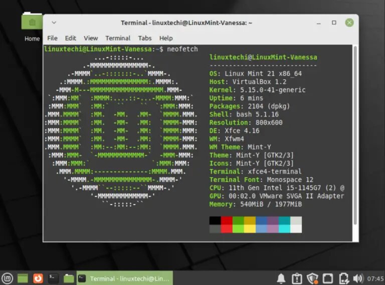The image size is (385, 285).
Task: Click the dark yellow color block
Action: point(250,220)
